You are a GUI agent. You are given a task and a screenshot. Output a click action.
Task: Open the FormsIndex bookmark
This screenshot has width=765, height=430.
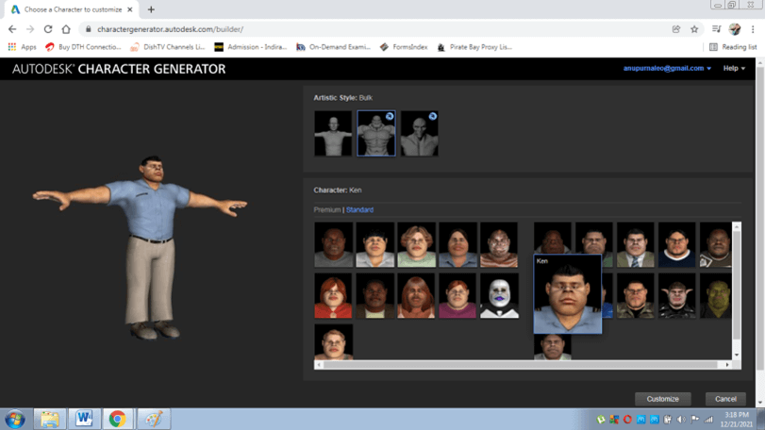[x=404, y=47]
